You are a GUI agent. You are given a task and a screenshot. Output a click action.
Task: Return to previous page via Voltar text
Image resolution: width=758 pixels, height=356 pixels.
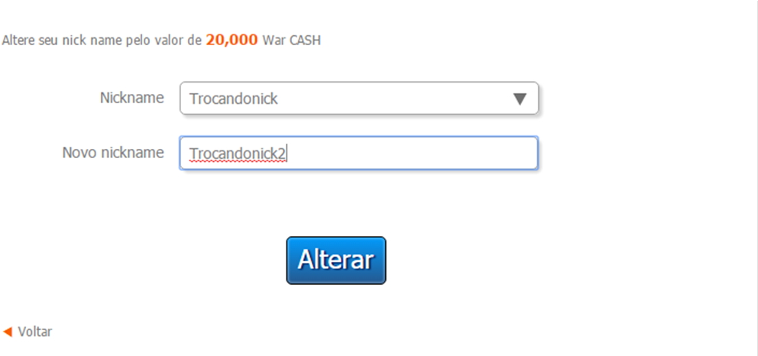[x=35, y=332]
